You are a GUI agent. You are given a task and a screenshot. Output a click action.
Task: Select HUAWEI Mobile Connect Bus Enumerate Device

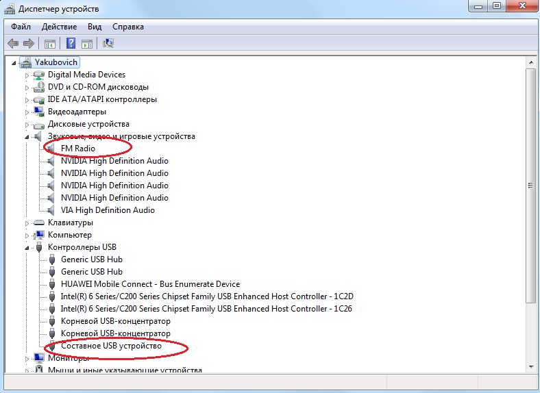[x=150, y=284]
